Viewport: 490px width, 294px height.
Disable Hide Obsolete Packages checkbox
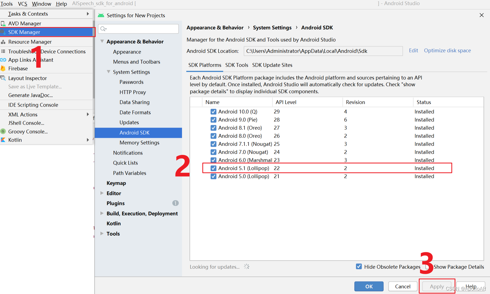point(359,267)
